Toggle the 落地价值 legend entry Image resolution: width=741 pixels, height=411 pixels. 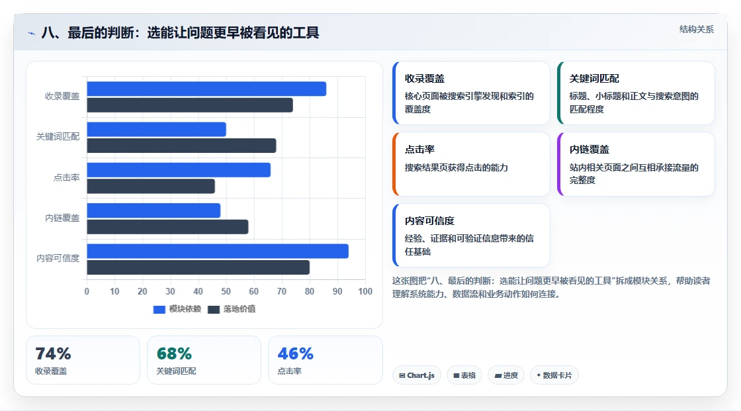pos(232,309)
